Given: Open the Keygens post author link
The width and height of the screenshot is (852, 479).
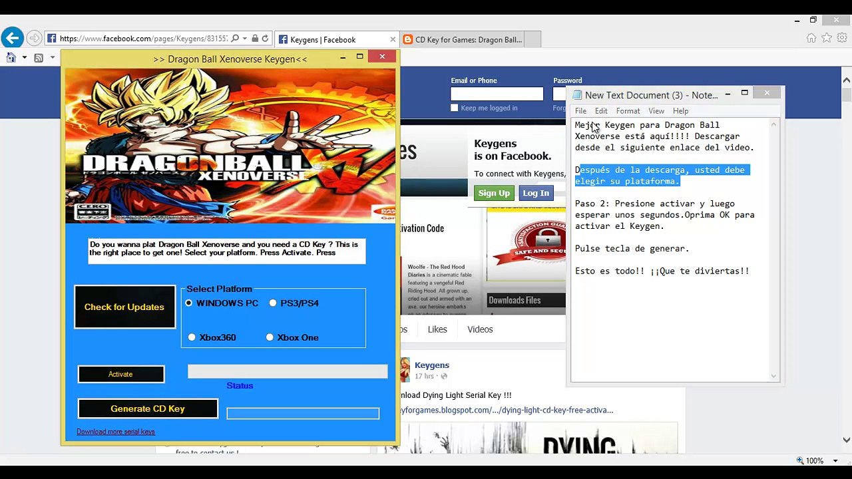Looking at the screenshot, I should (432, 365).
